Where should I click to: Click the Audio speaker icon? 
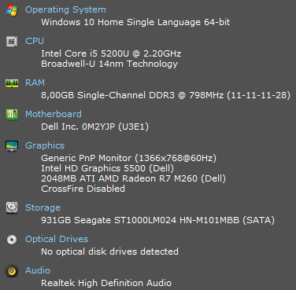[x=12, y=271]
